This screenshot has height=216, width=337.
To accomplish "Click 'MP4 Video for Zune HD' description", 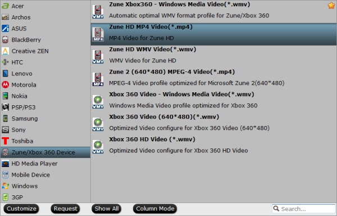I will pyautogui.click(x=142, y=38).
